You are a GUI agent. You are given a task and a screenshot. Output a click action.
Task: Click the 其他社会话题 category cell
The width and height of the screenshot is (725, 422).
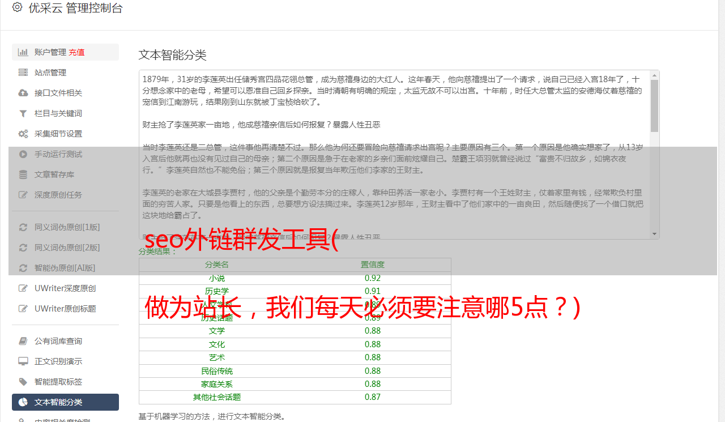tap(217, 398)
